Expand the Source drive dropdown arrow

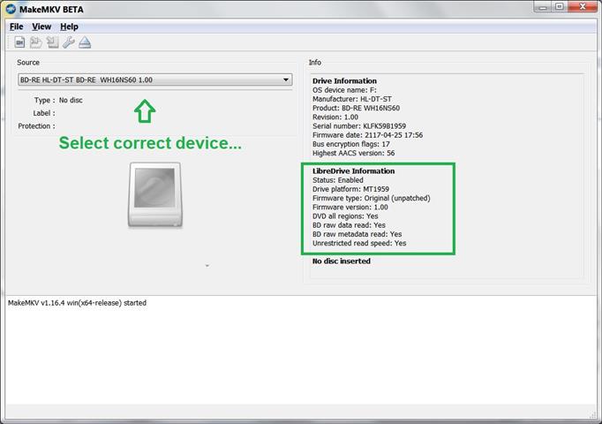[286, 79]
